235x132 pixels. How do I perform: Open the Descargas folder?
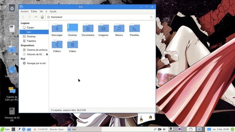[57, 30]
